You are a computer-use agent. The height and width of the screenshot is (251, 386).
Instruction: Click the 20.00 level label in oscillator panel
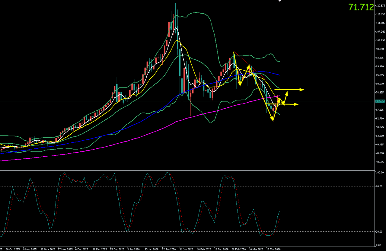click(x=379, y=232)
